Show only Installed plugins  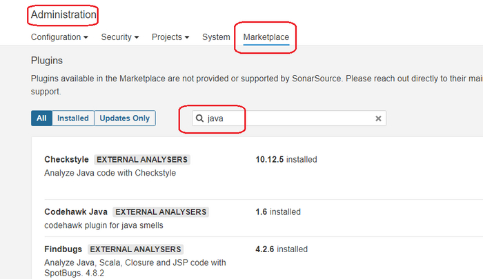(73, 118)
